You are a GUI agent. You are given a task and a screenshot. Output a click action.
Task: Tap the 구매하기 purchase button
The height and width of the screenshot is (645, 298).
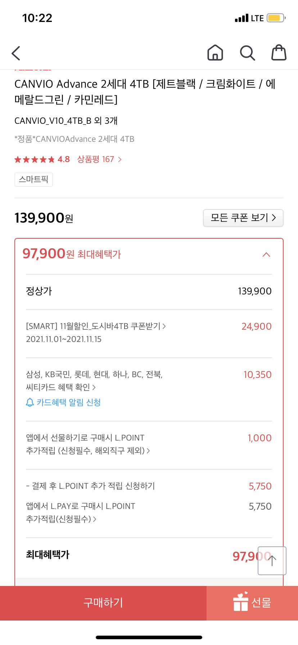pos(103,603)
